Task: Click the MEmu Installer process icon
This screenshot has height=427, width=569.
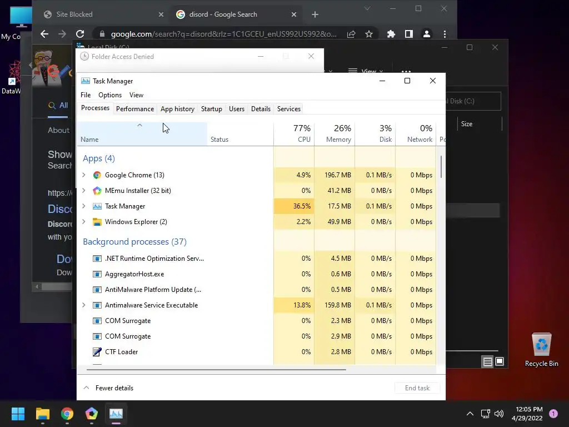Action: click(97, 191)
